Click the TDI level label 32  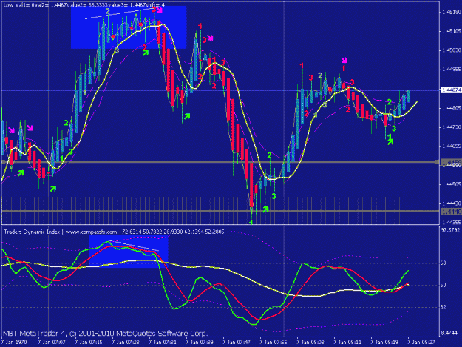(x=443, y=307)
